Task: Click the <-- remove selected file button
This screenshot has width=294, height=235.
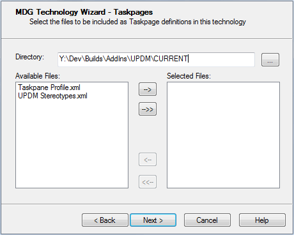Action: tap(148, 159)
